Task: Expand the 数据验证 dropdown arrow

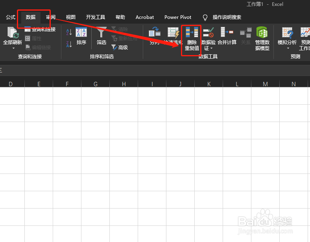Action: (x=211, y=48)
